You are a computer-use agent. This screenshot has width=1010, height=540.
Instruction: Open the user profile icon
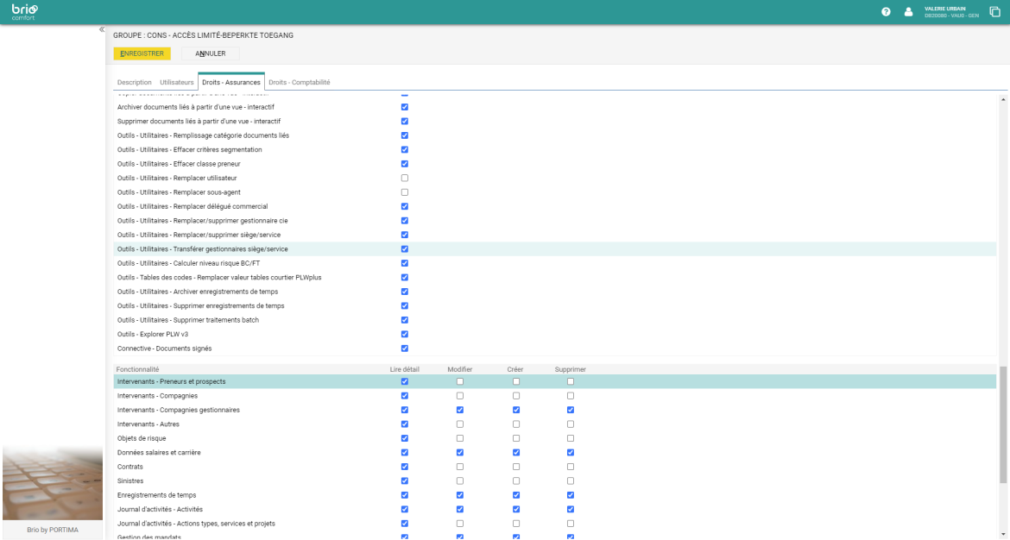908,11
